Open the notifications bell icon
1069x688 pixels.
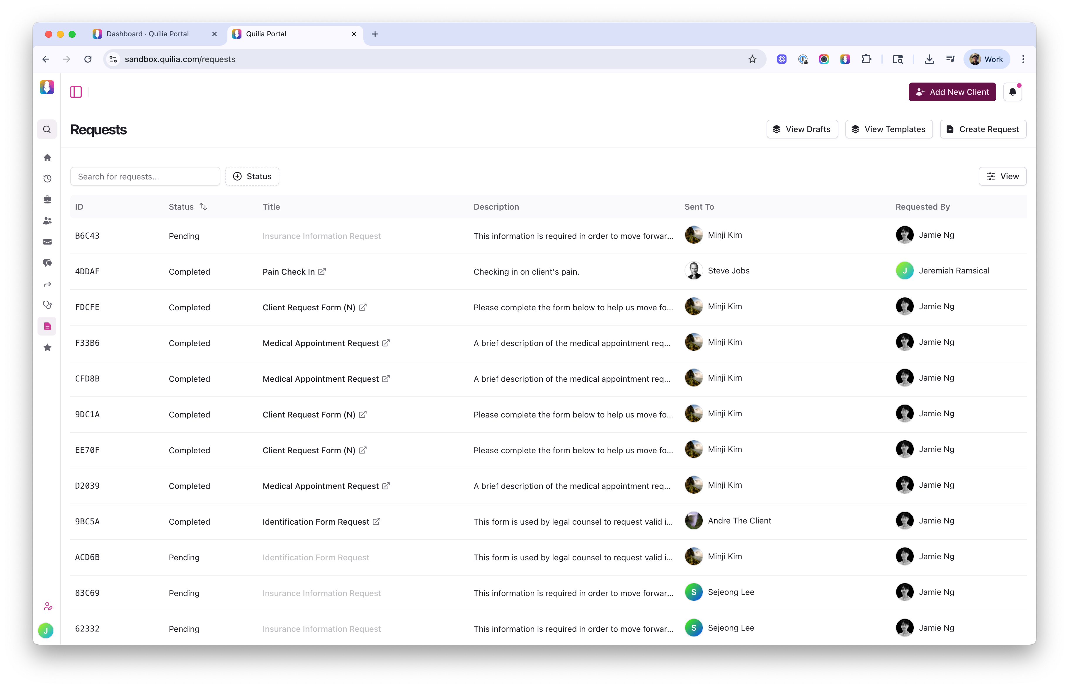pyautogui.click(x=1013, y=92)
